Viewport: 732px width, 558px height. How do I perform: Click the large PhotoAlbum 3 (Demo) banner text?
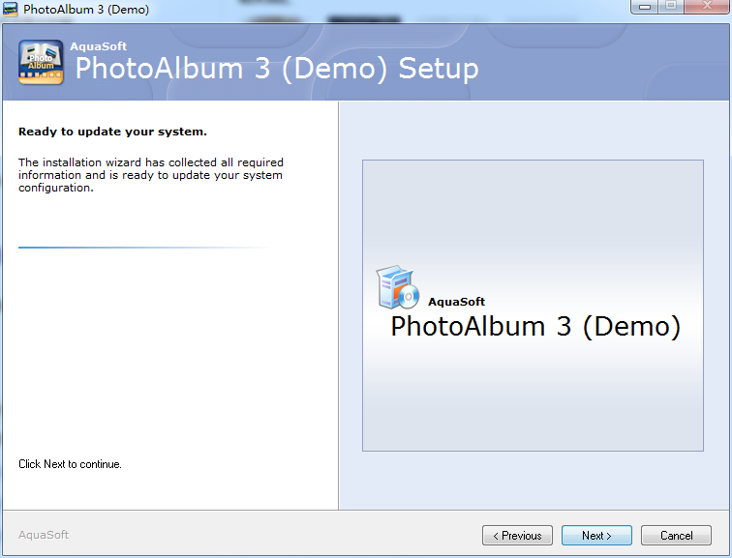(535, 326)
